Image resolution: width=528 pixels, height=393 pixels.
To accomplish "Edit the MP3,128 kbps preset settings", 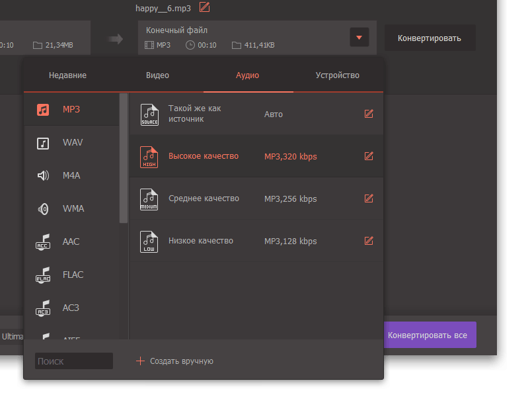I will [369, 241].
